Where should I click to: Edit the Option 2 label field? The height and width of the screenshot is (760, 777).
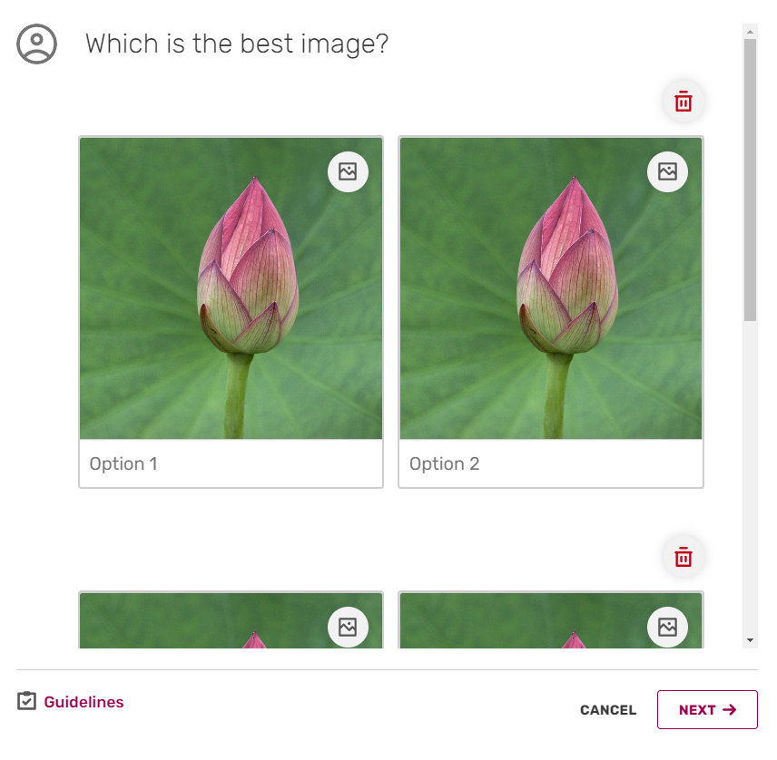pyautogui.click(x=551, y=463)
